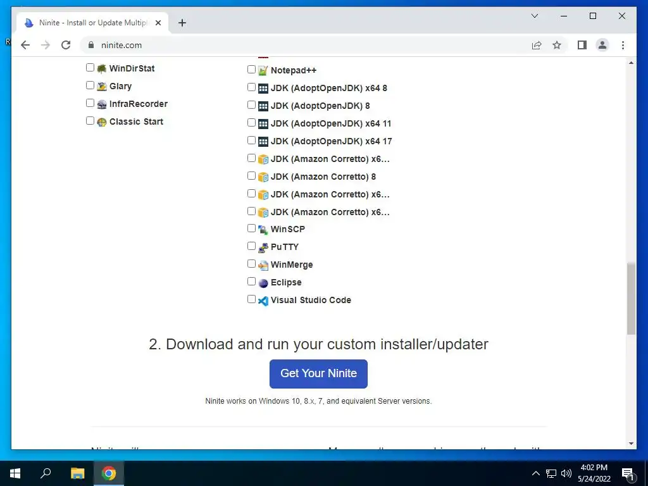Click the InfraRecorder disc icon
The width and height of the screenshot is (648, 486).
pos(102,104)
